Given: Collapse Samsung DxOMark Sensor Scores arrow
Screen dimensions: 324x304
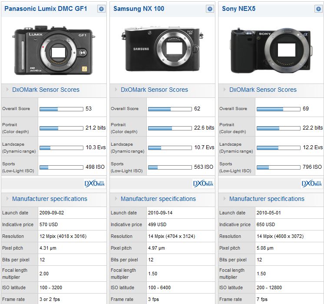Looking at the screenshot, I should 116,90.
